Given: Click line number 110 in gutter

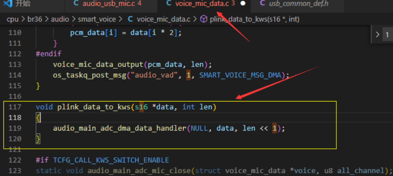Looking at the screenshot, I should click(x=15, y=33).
